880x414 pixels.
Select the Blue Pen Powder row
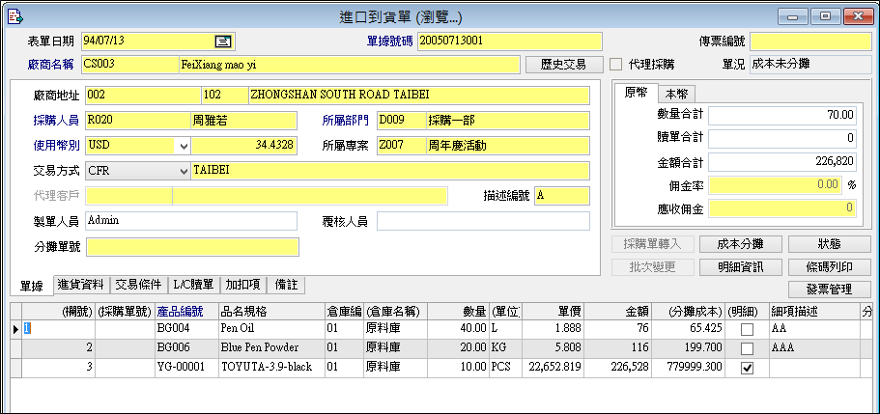pyautogui.click(x=258, y=348)
